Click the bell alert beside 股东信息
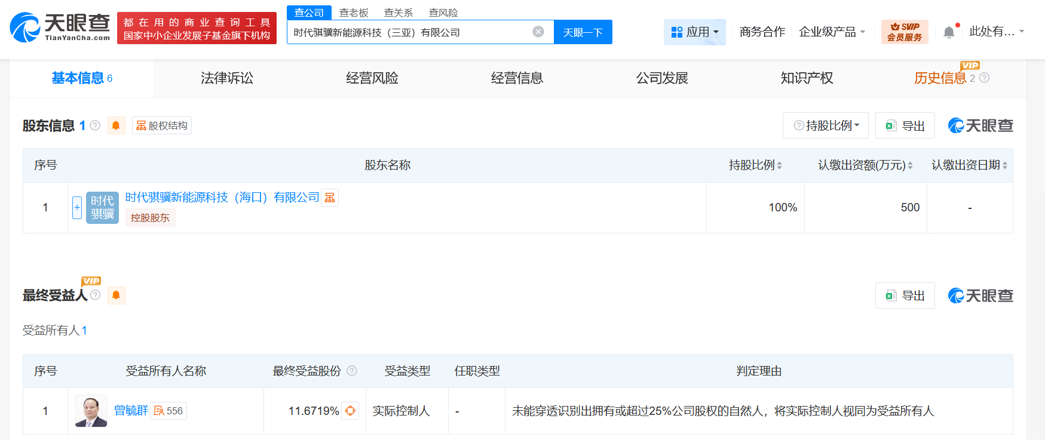1045x440 pixels. point(116,125)
